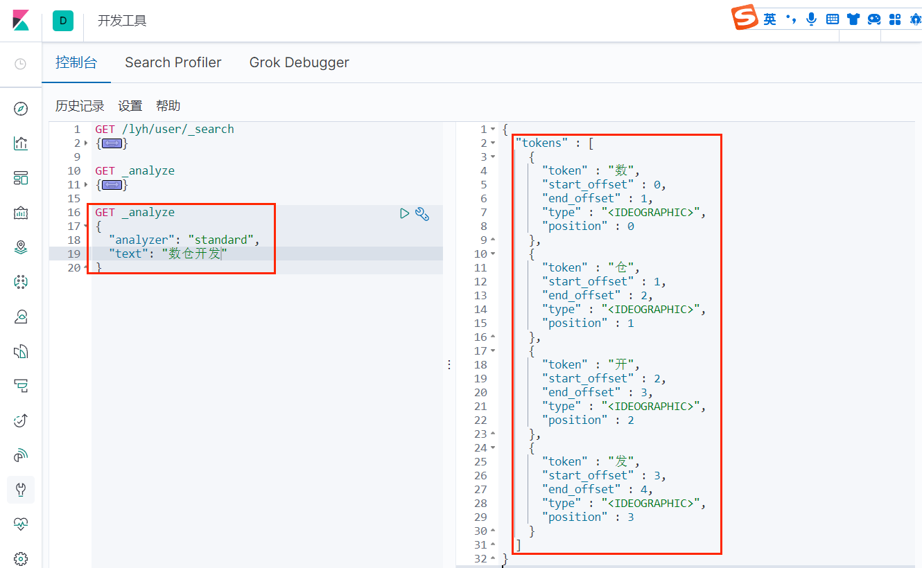Collapse the response root at output line 1

click(x=493, y=130)
